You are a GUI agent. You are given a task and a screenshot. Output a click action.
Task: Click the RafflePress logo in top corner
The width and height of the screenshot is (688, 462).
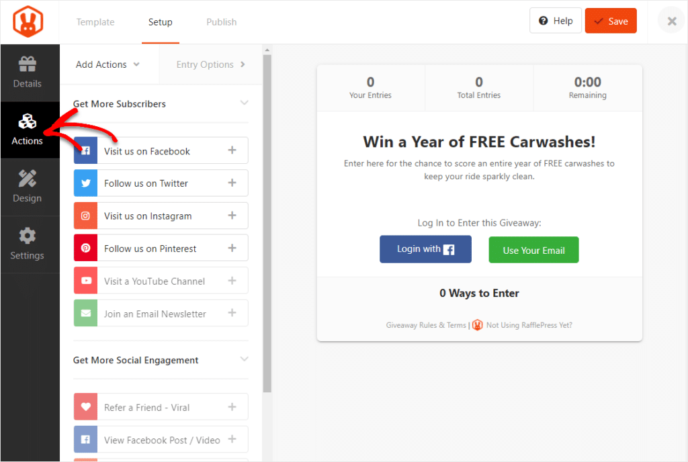pyautogui.click(x=30, y=20)
